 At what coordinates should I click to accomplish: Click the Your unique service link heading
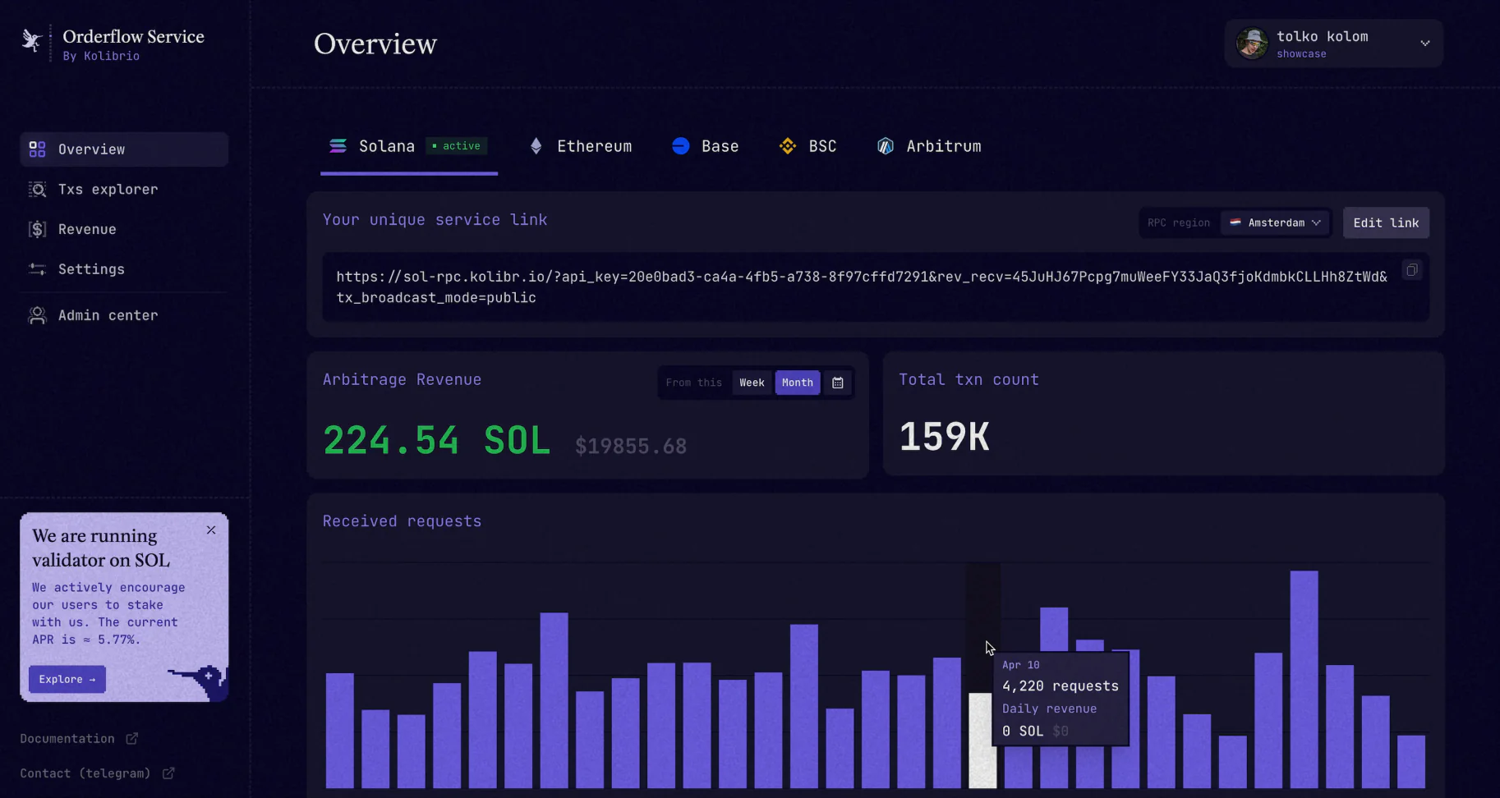[x=435, y=220]
